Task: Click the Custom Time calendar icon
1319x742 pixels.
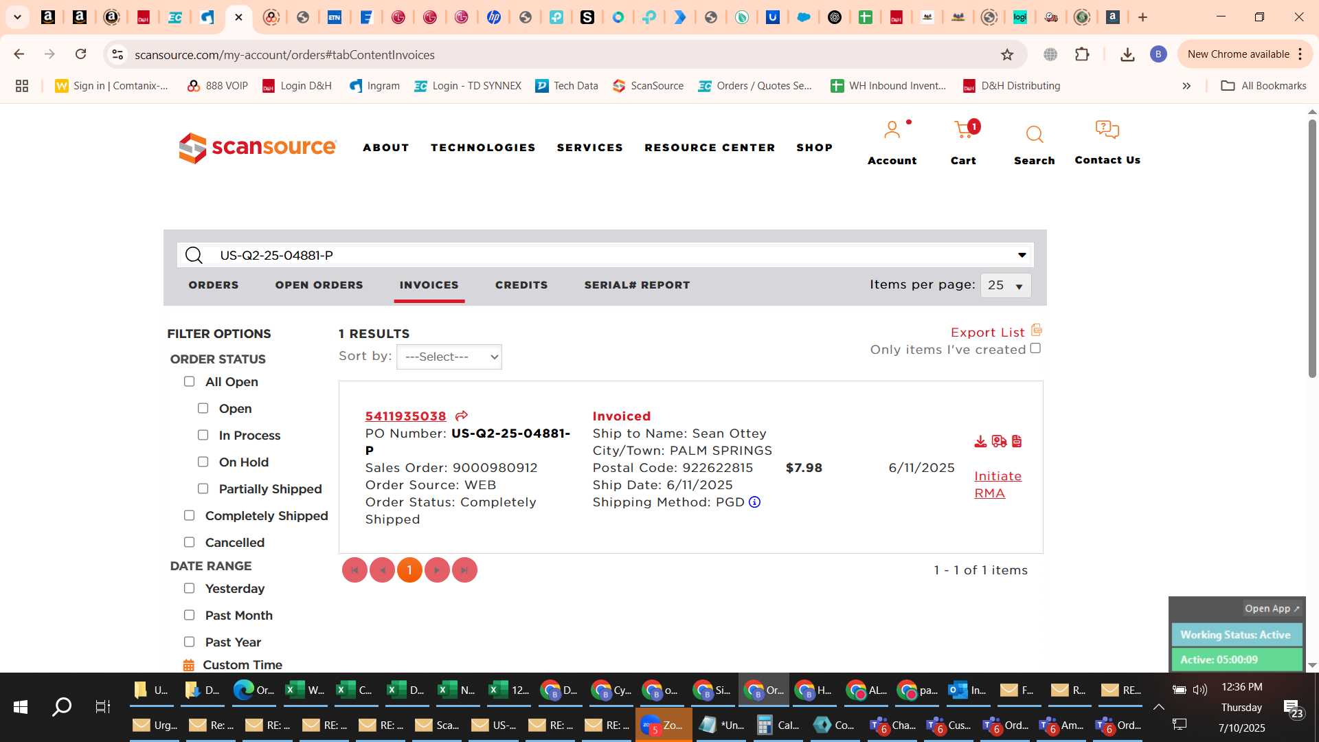Action: coord(189,665)
